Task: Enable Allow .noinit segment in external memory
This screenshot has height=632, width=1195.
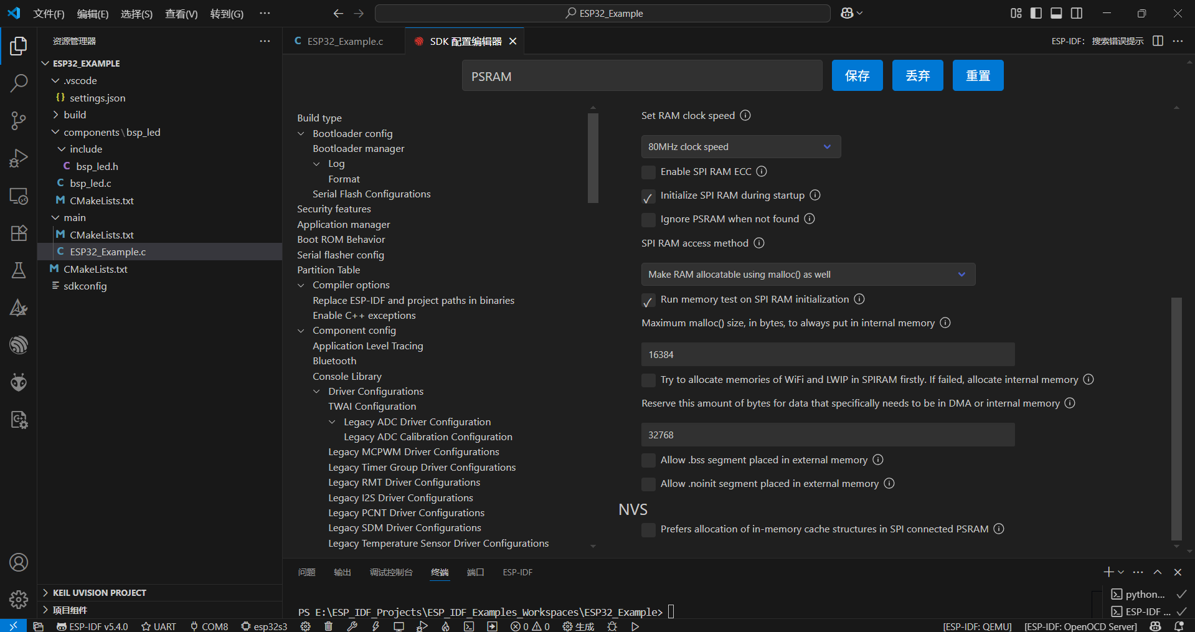Action: click(x=648, y=484)
